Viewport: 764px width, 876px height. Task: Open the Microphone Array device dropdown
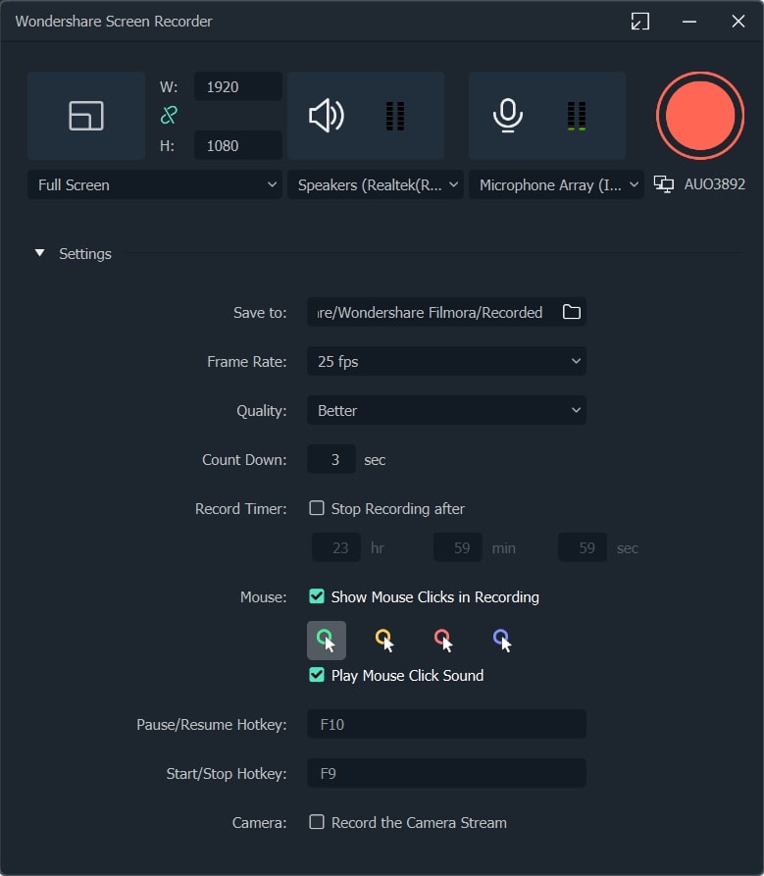[x=556, y=184]
